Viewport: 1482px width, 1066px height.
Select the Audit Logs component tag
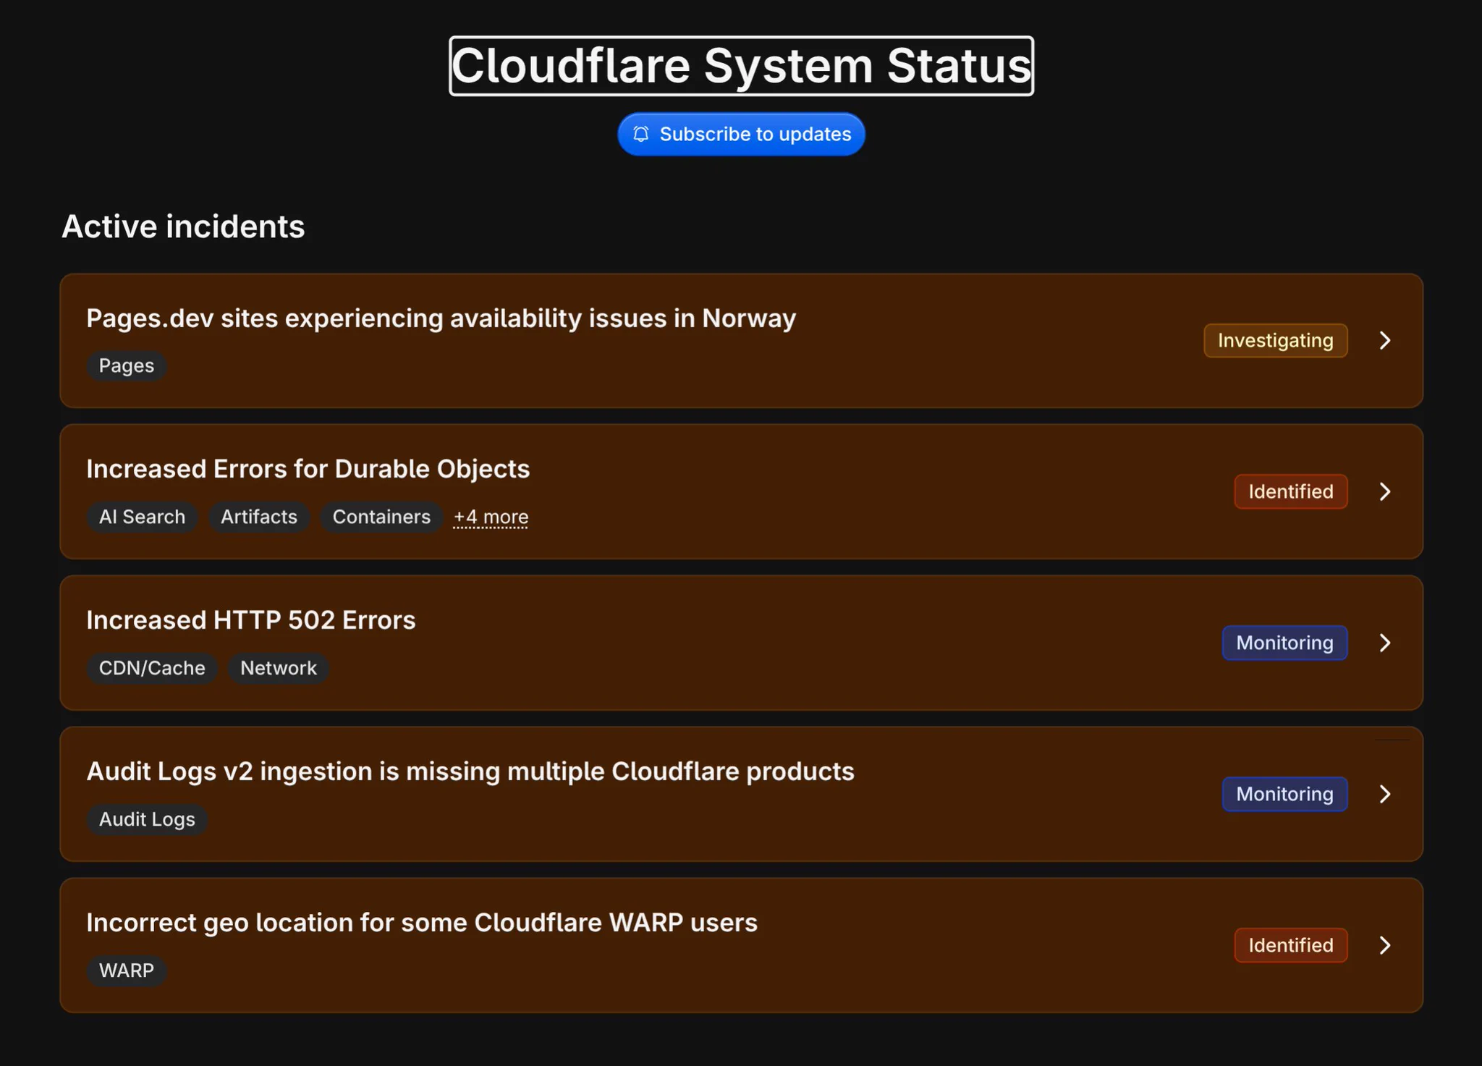147,819
